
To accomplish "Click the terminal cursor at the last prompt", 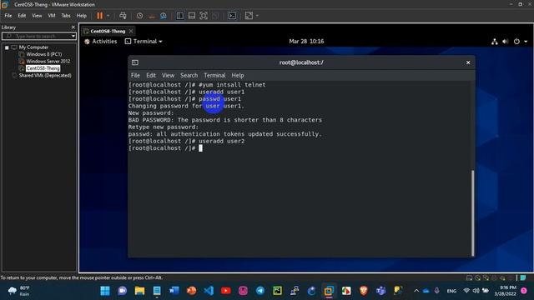I will (200, 148).
